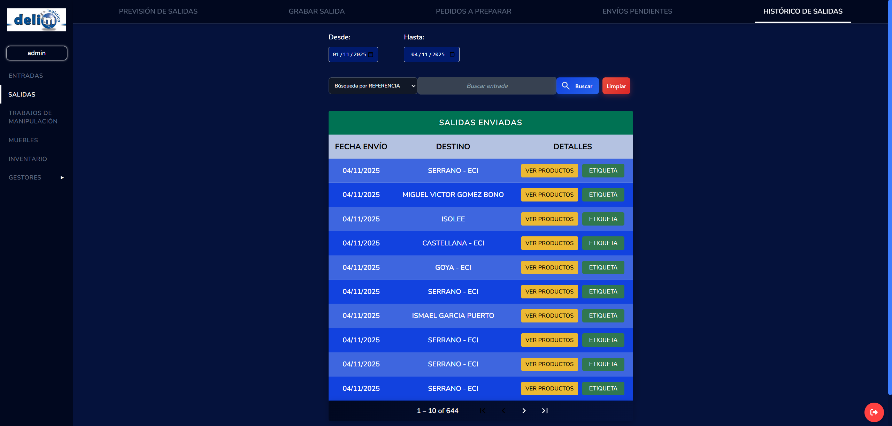
Task: View products for MIGUEL VICTOR GOMEZ BONO
Action: (x=549, y=195)
